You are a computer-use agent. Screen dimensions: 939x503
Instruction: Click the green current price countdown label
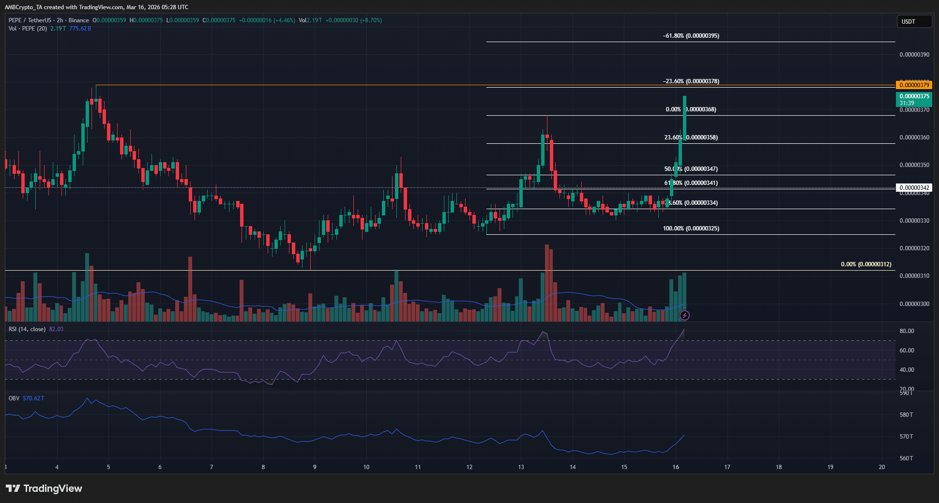pos(914,100)
